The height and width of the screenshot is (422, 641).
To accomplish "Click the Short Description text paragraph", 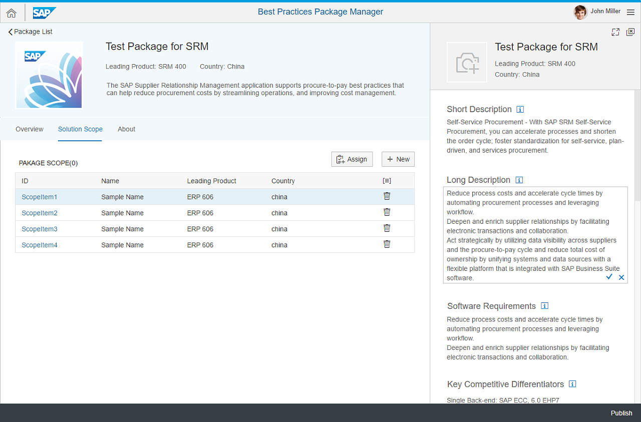I will [x=535, y=136].
